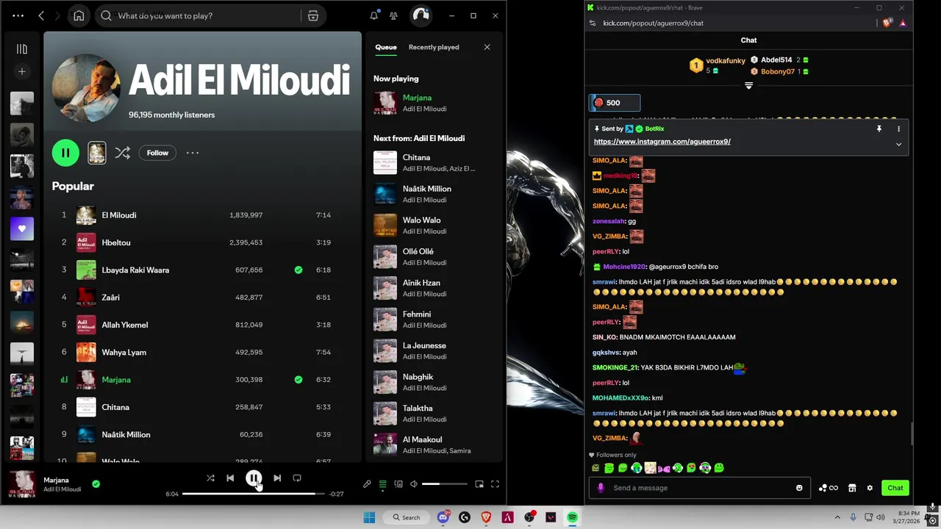
Task: Send message with green Chat button
Action: tap(895, 488)
